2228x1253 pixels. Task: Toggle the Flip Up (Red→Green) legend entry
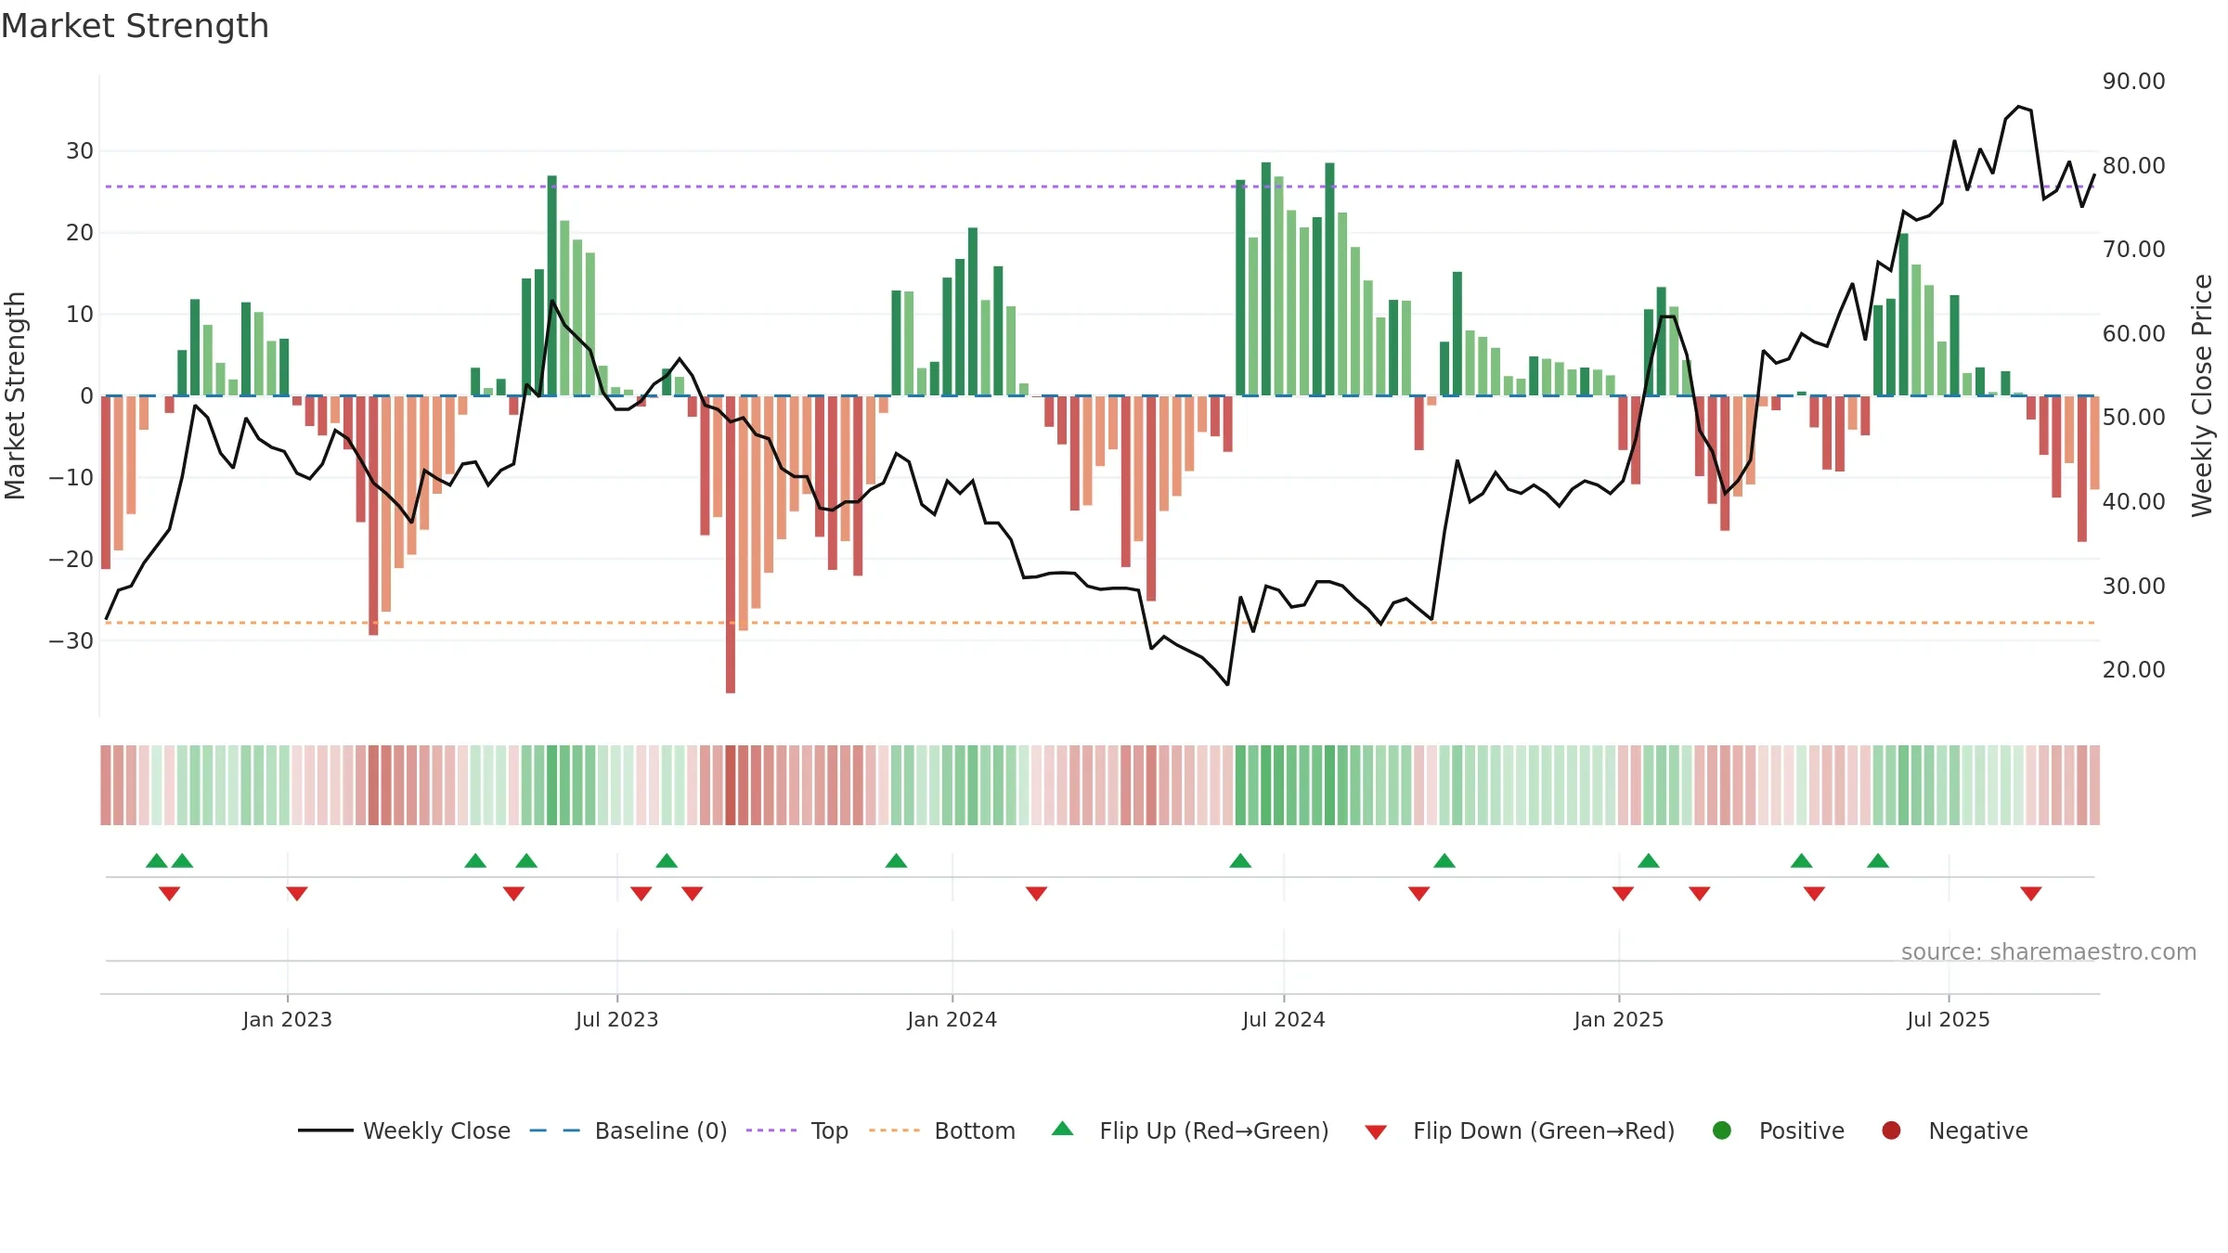click(x=1190, y=1130)
